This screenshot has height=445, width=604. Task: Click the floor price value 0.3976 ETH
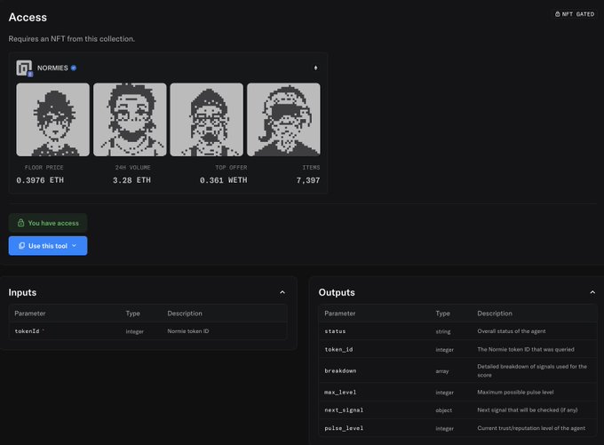click(x=40, y=180)
